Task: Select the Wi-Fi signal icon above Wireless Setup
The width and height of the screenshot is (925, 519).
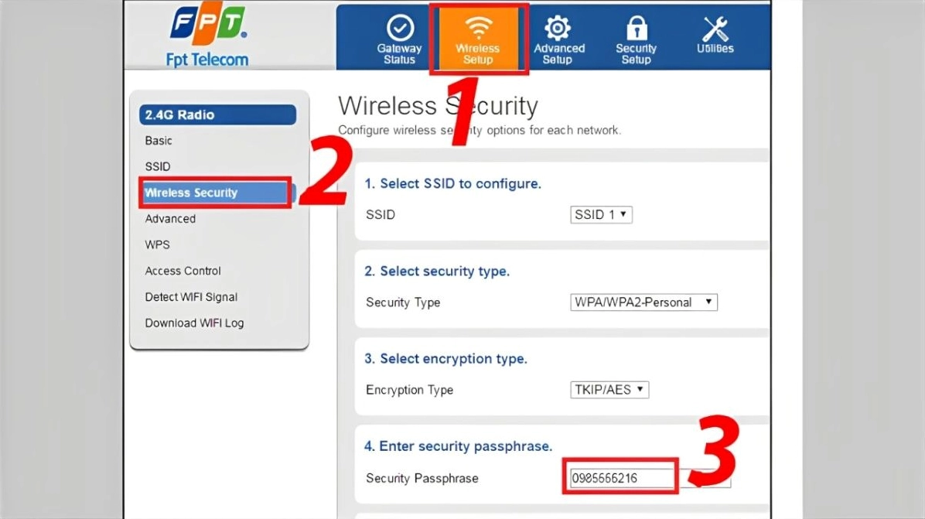Action: 478,26
